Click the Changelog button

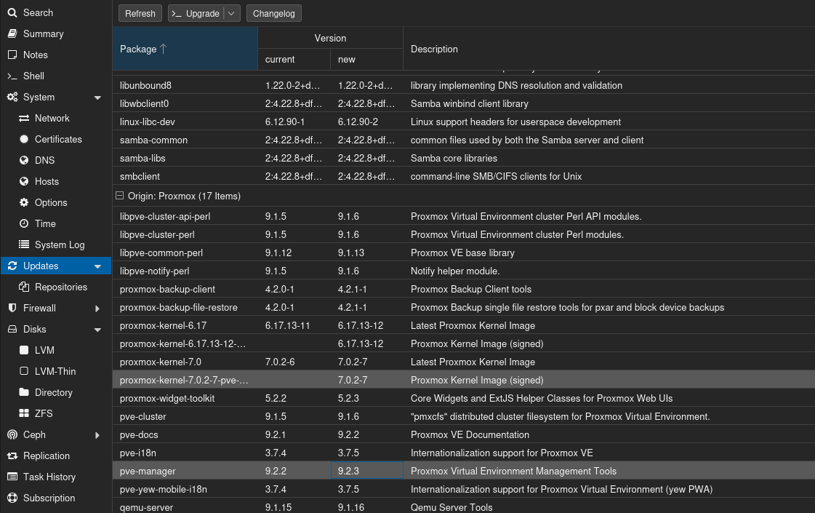274,14
